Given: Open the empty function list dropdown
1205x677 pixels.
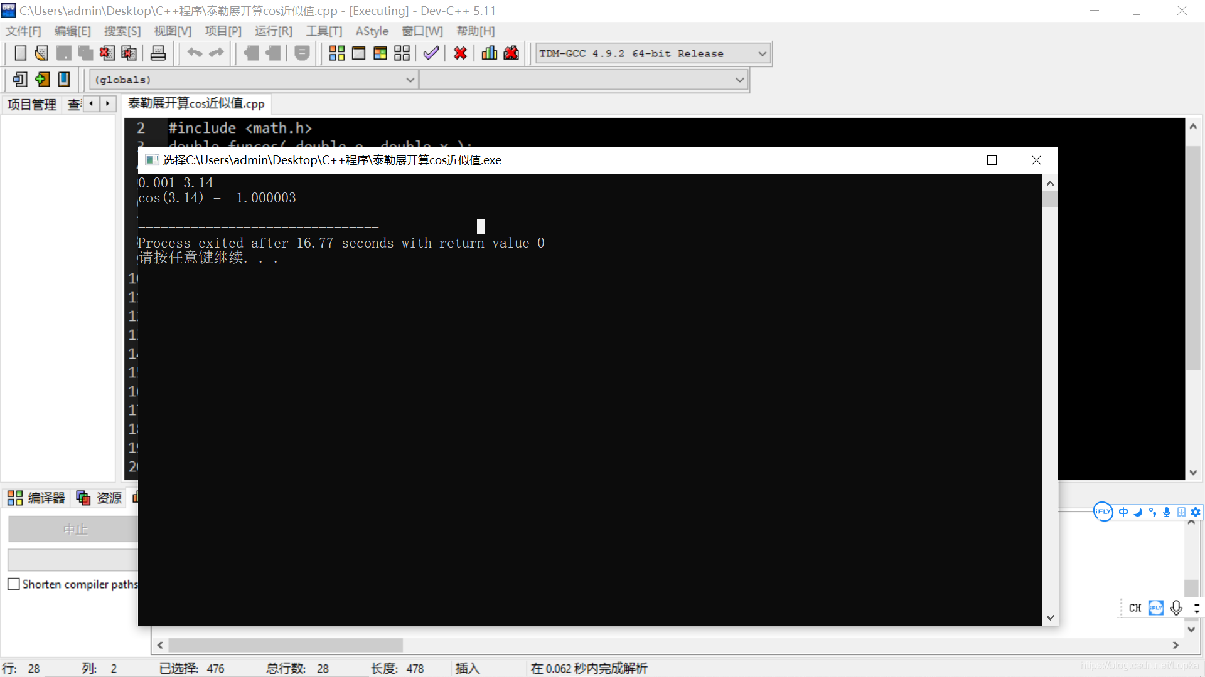Looking at the screenshot, I should coord(584,80).
